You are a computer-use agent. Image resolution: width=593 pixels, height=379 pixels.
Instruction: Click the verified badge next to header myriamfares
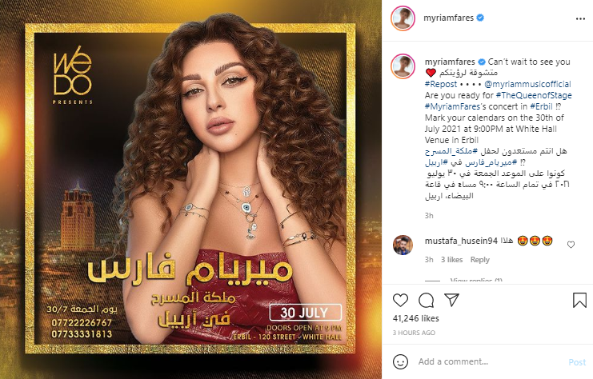click(x=480, y=18)
